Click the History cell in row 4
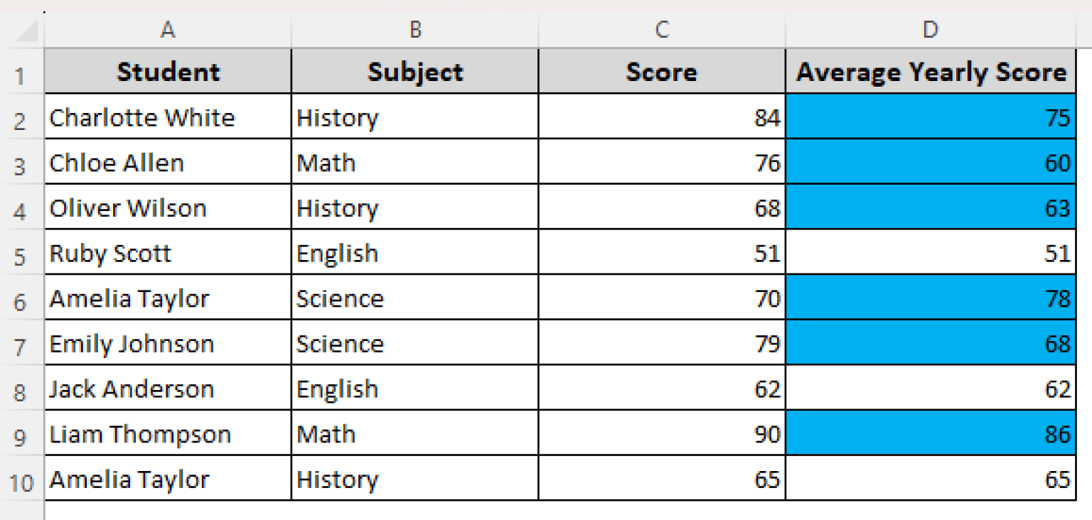 pos(414,207)
